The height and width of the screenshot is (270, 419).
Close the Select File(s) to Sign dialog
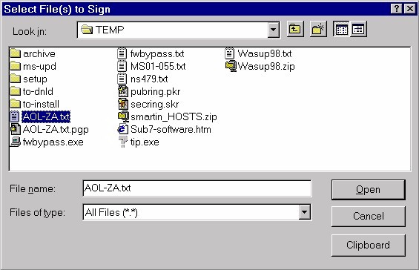pos(410,9)
